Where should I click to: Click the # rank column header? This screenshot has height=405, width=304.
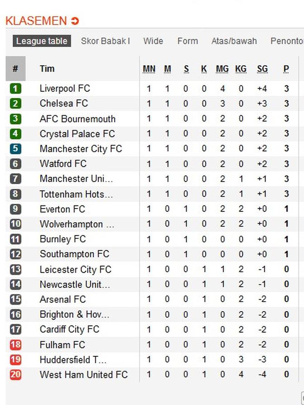pos(15,69)
